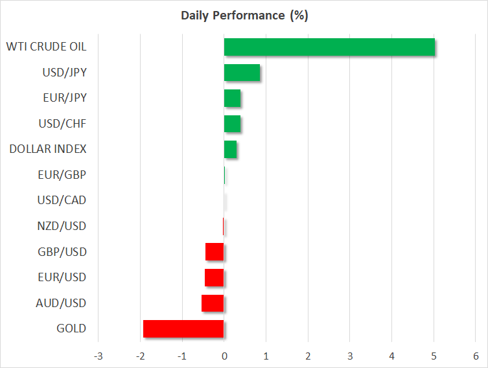The width and height of the screenshot is (488, 368).
Task: Click the WTI CRUDE OIL axis label
Action: coord(46,47)
